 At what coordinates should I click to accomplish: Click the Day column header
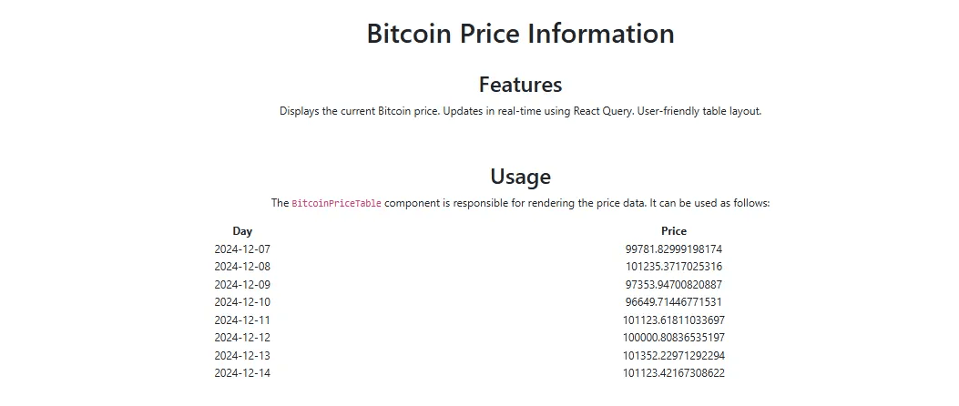pos(242,231)
